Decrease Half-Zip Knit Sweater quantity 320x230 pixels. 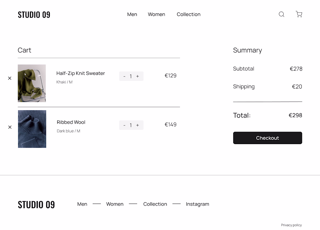[x=125, y=76]
